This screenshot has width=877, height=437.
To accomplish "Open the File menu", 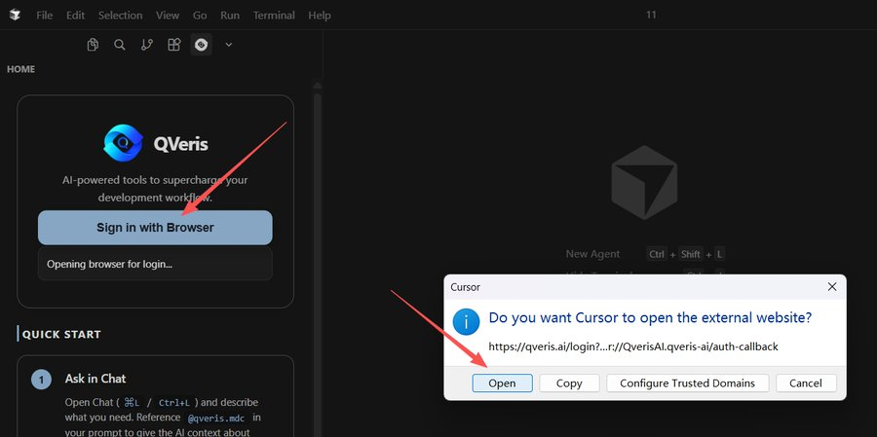I will [x=44, y=16].
